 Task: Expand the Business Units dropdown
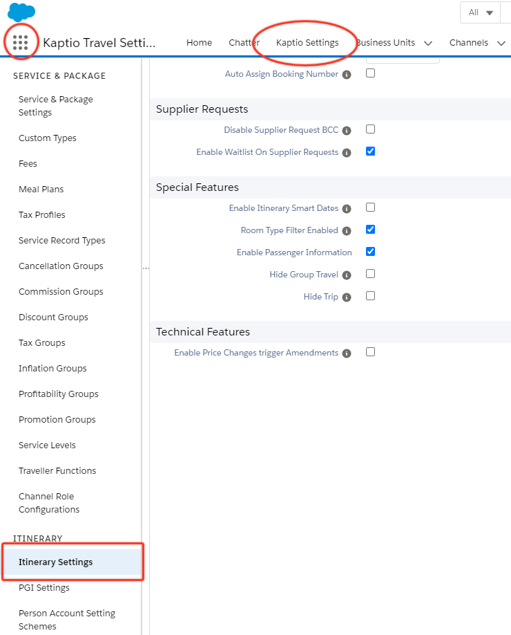tap(428, 42)
